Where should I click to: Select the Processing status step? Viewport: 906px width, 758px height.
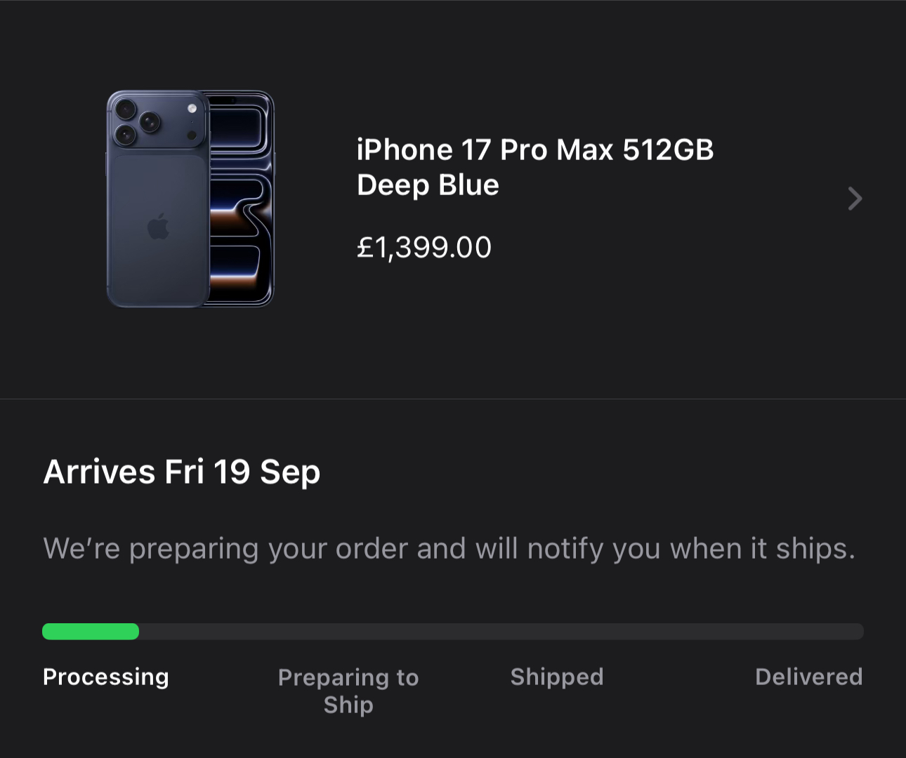coord(106,677)
